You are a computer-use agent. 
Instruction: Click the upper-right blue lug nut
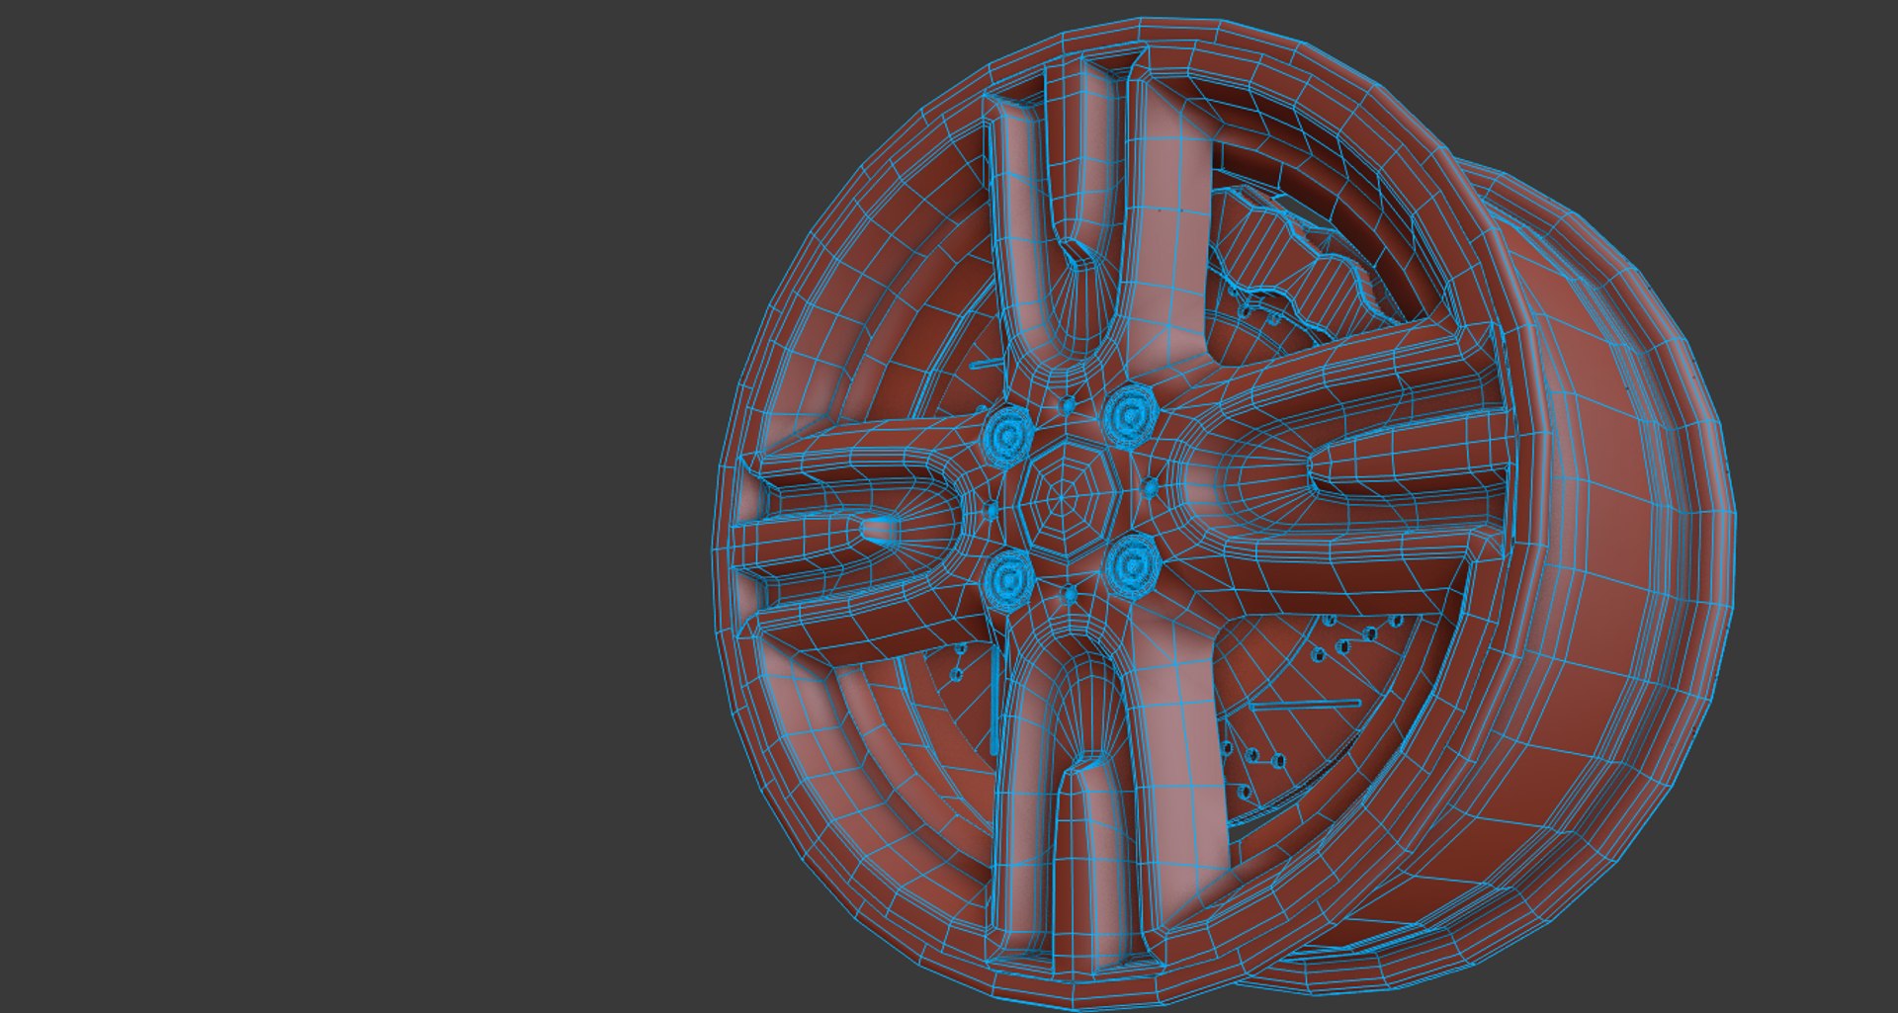tap(1130, 415)
